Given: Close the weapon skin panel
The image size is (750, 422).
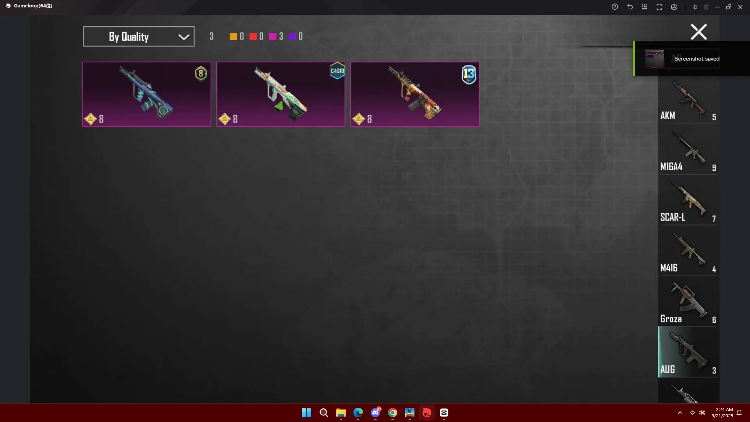Looking at the screenshot, I should pos(698,32).
